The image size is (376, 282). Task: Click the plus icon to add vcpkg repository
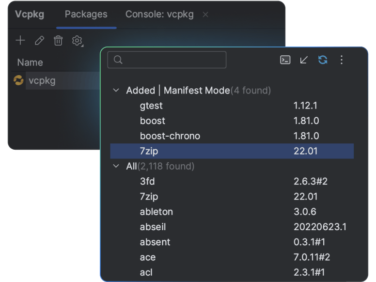(20, 41)
